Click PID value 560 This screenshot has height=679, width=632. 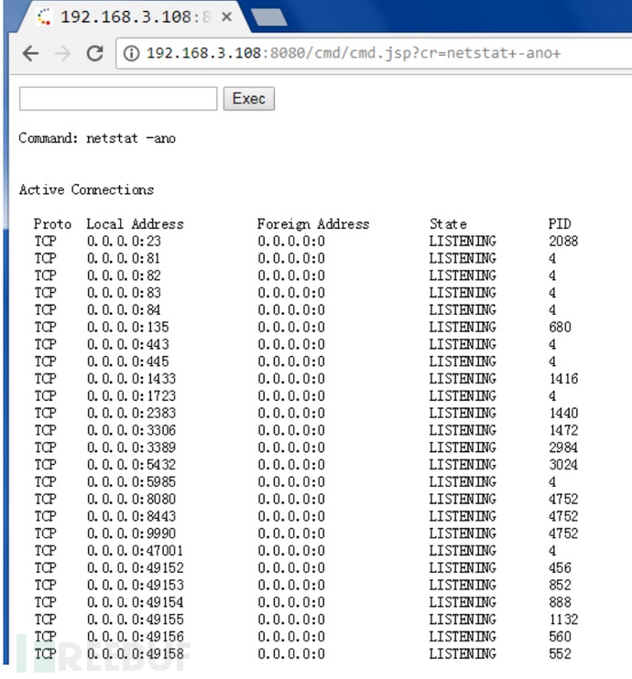[x=560, y=637]
